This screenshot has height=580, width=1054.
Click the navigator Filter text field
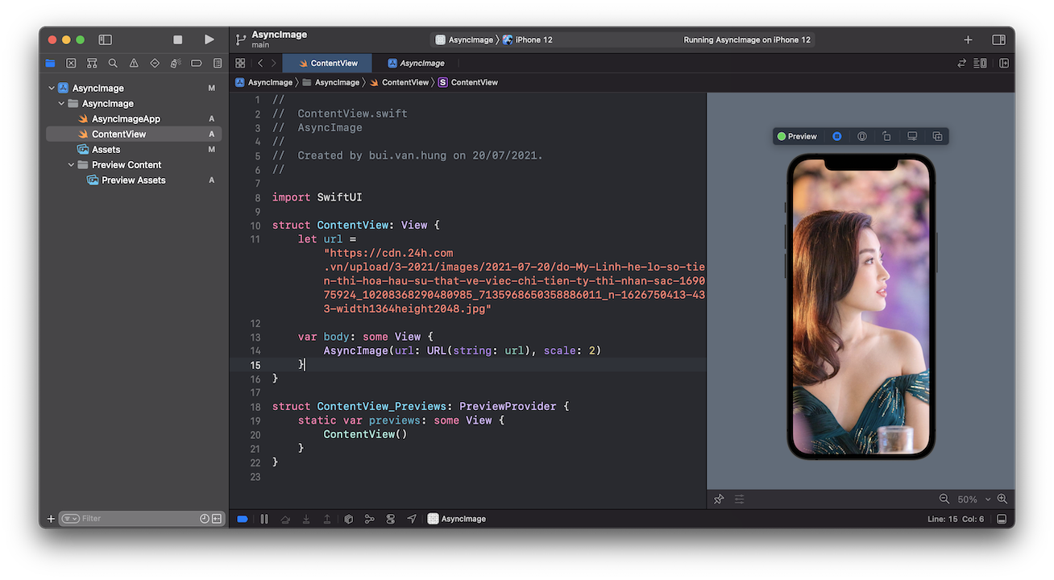(137, 520)
